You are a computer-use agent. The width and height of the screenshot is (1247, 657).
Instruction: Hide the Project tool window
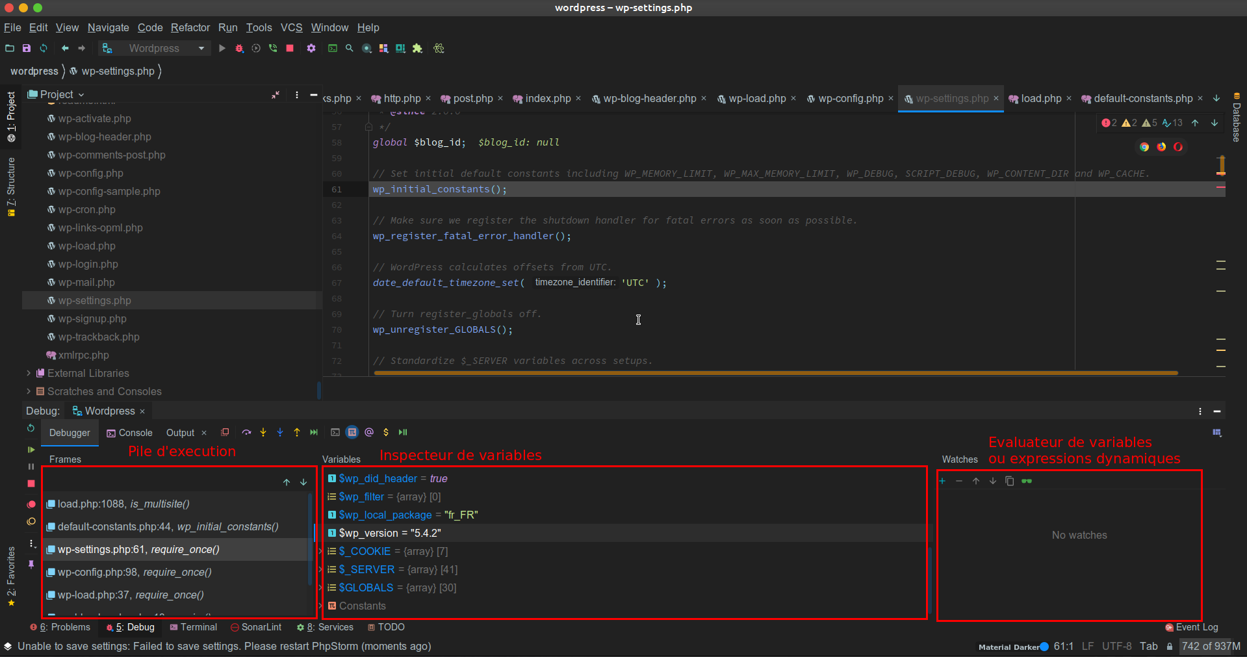tap(314, 95)
